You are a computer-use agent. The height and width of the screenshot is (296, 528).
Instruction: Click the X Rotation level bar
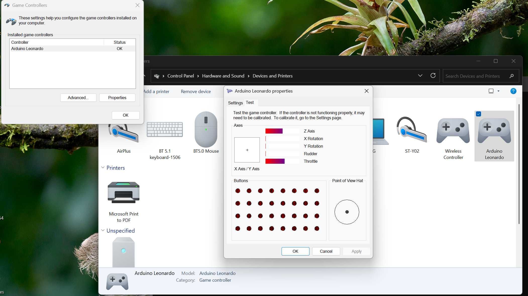point(282,139)
